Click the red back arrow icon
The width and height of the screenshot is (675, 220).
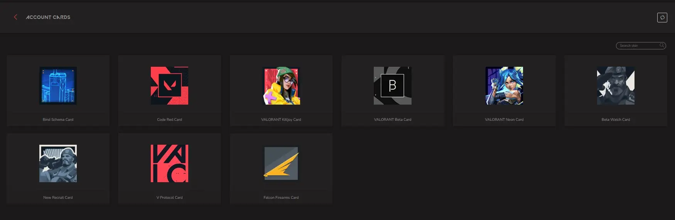15,17
